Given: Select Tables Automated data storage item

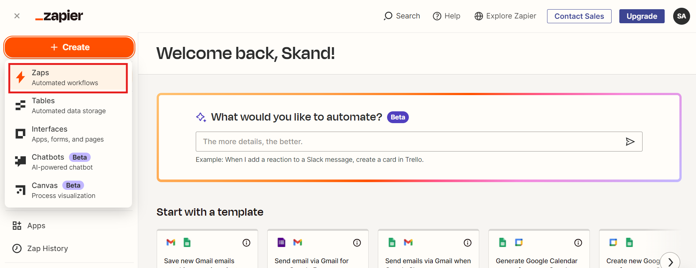Looking at the screenshot, I should pos(68,106).
